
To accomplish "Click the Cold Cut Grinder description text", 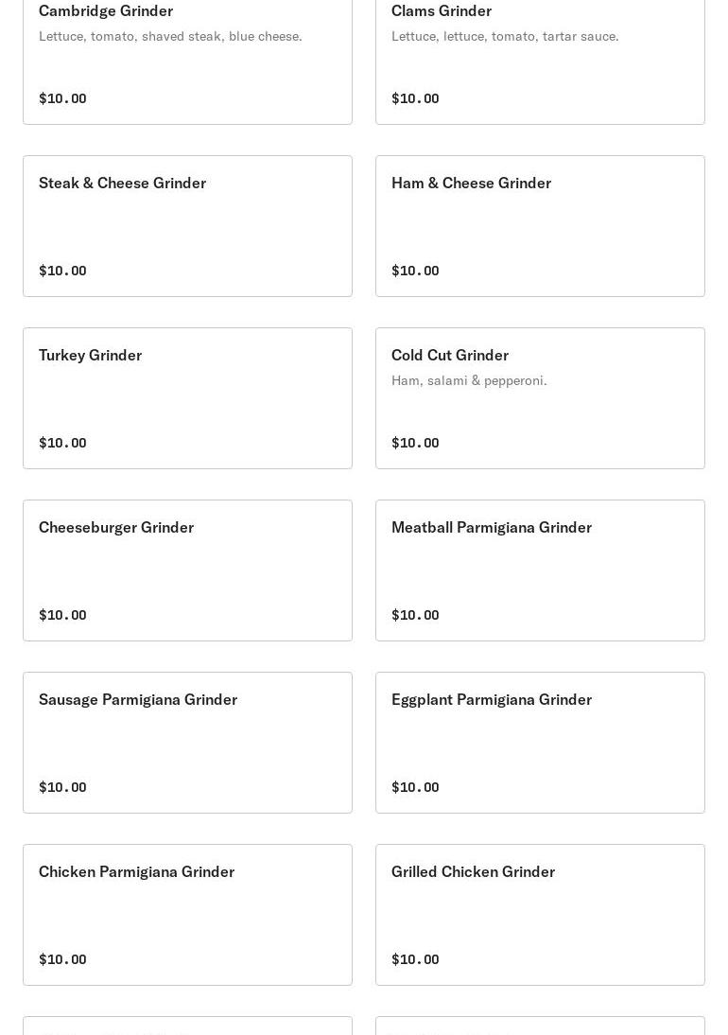I will point(469,380).
